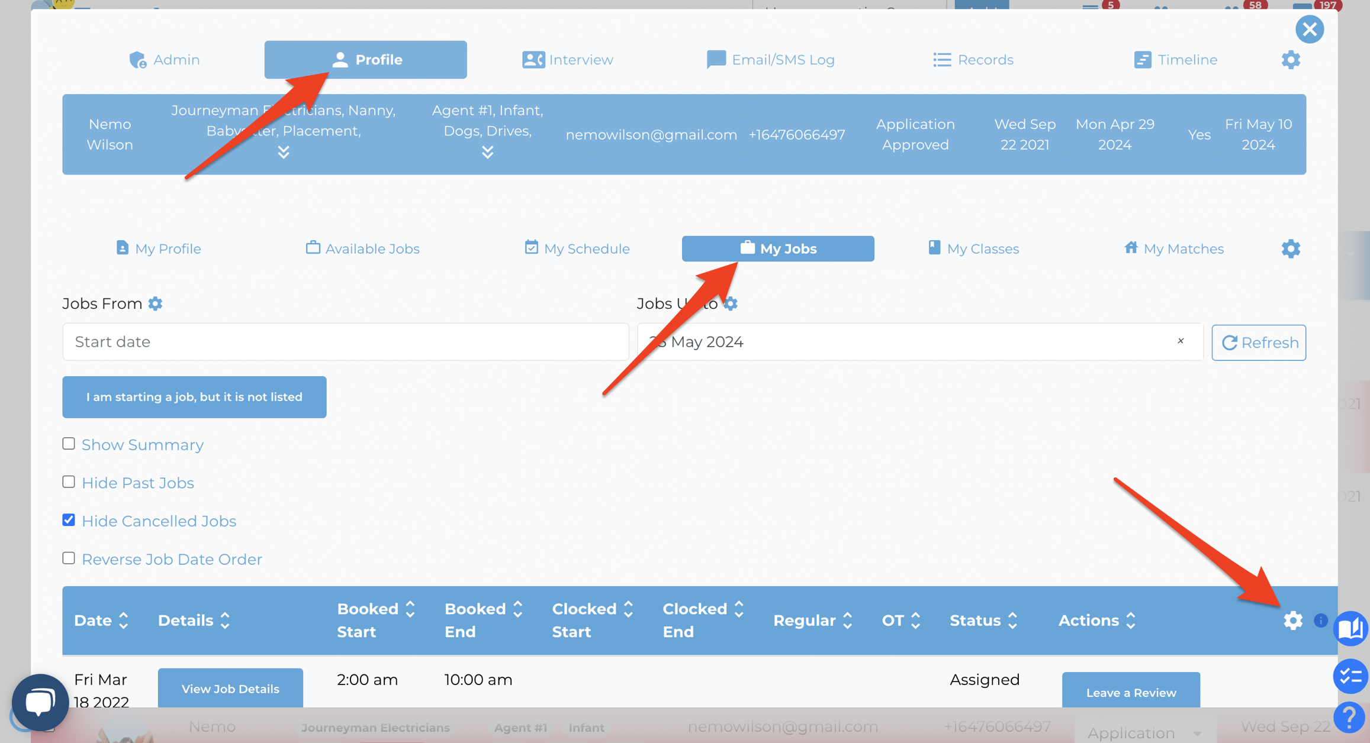Viewport: 1370px width, 743px height.
Task: Open the My Schedule tab
Action: coord(577,248)
